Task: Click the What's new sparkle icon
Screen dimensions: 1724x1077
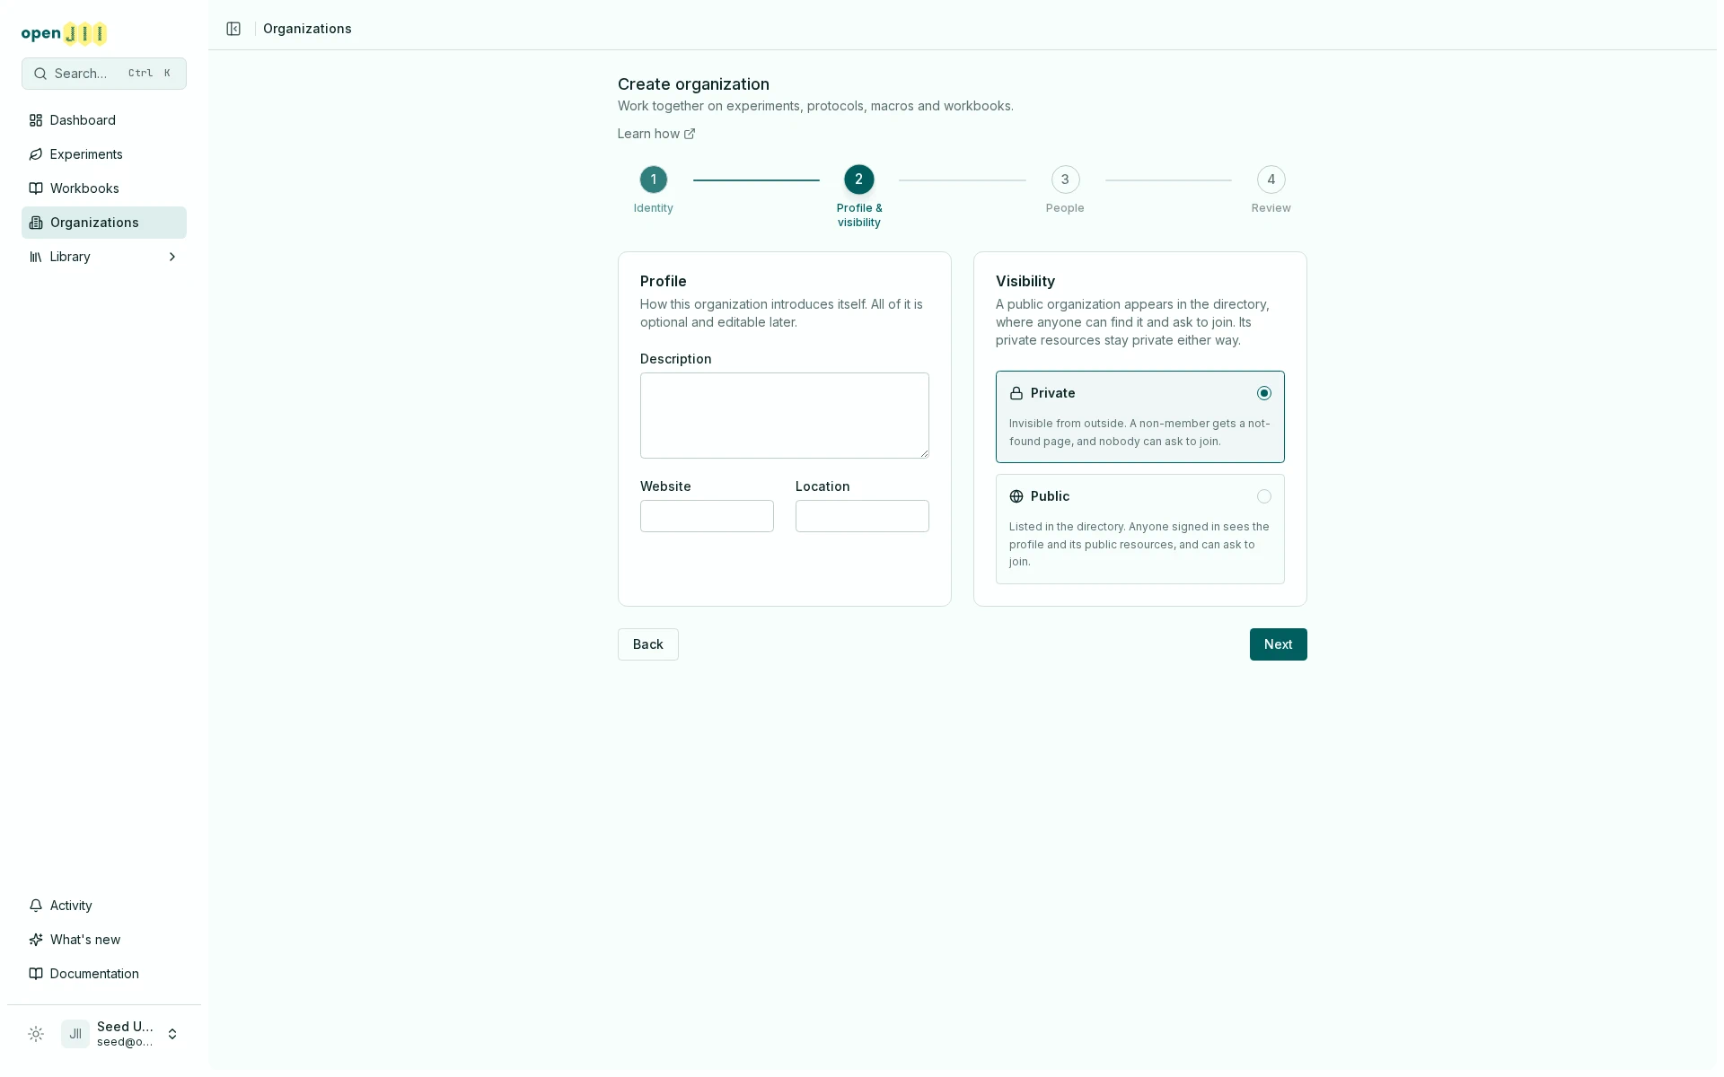Action: [x=36, y=940]
